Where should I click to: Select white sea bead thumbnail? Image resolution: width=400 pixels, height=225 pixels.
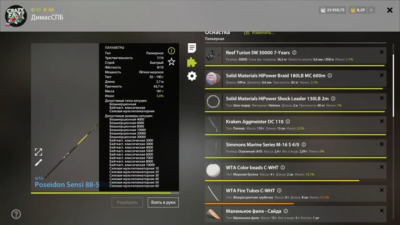[x=213, y=171]
